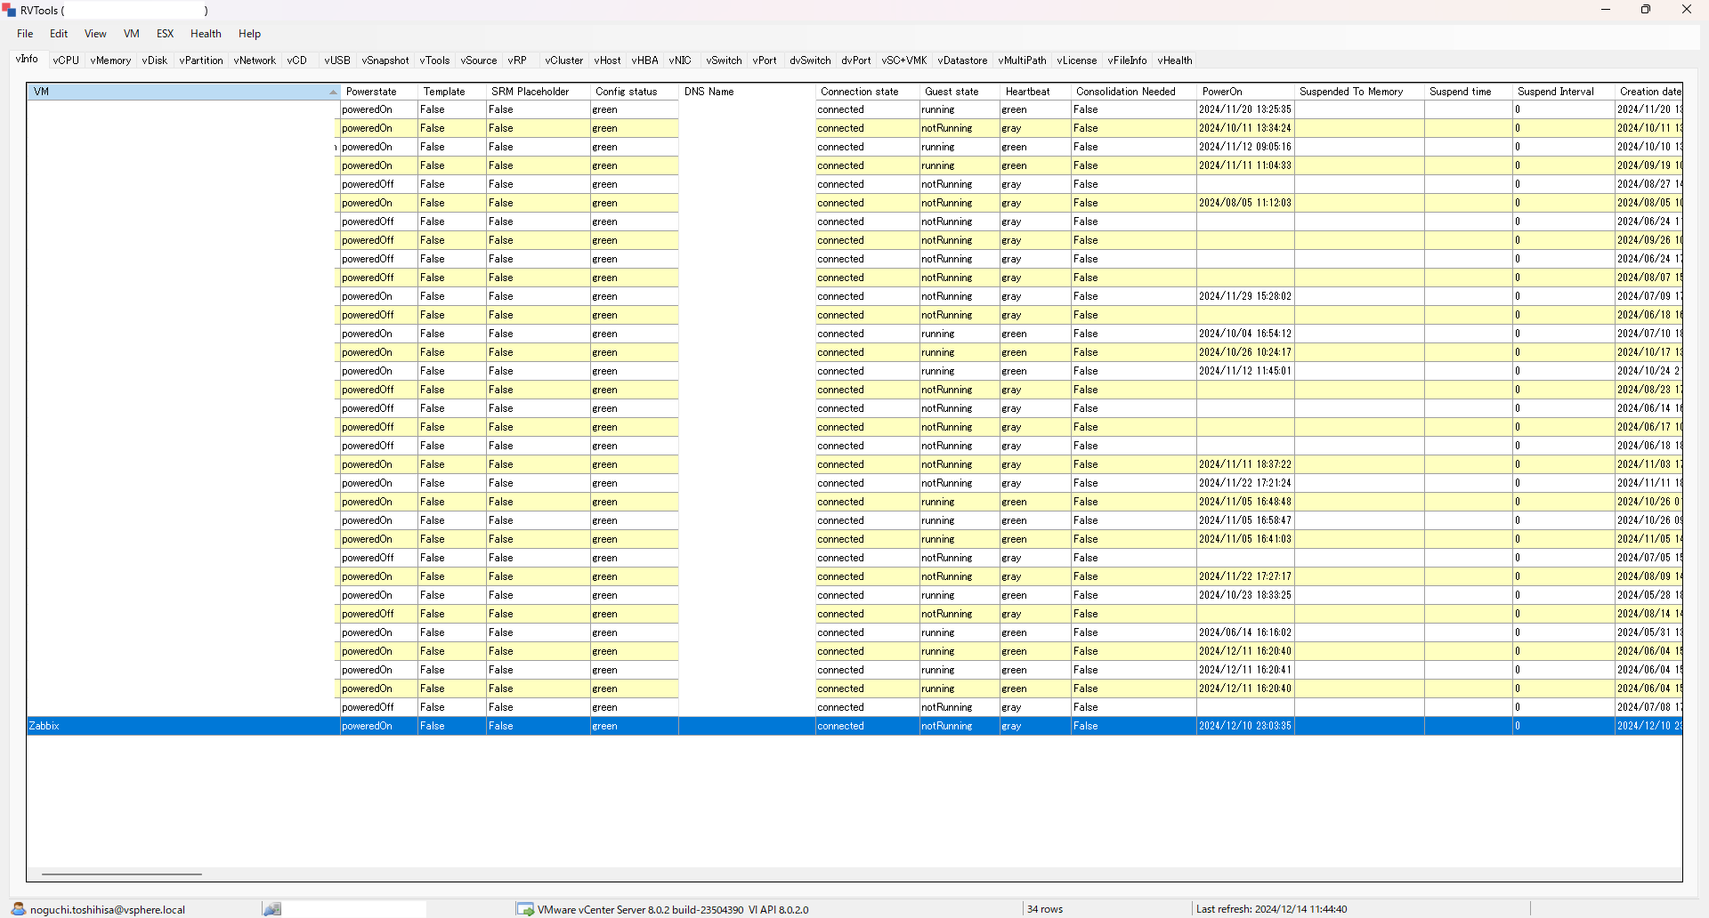Click the Last refresh timestamp in status bar
The height and width of the screenshot is (918, 1709).
(1271, 909)
